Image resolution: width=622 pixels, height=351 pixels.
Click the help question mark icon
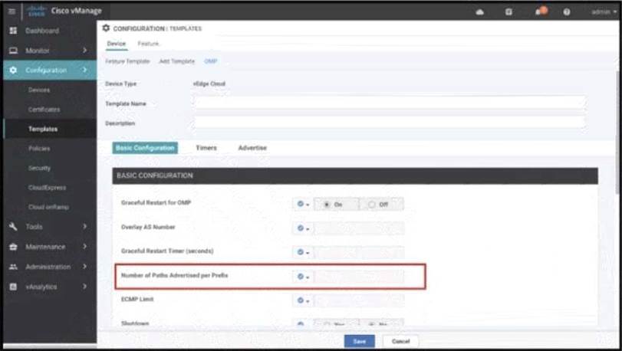(x=567, y=11)
